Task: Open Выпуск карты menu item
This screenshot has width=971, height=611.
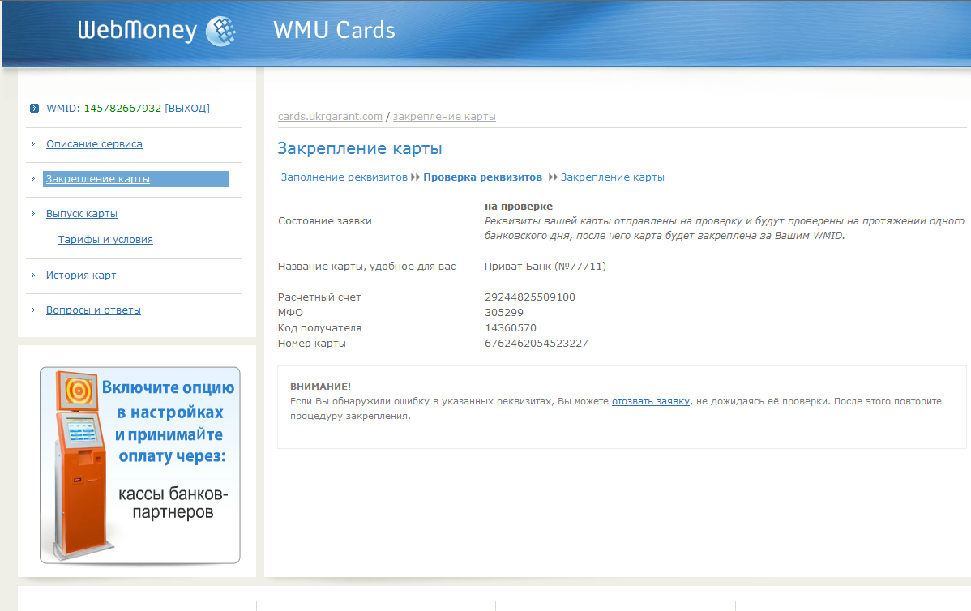Action: click(82, 214)
